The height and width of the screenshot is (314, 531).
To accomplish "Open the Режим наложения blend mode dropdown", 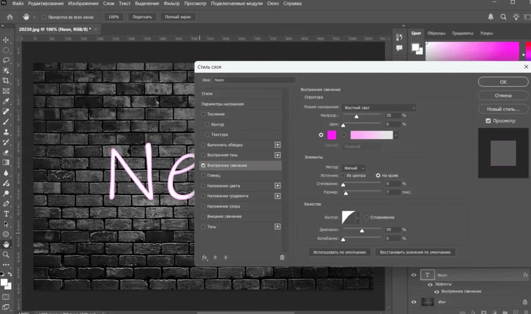I will tap(379, 108).
